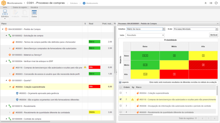
Task: Collapse the right panel with » icon
Action: pyautogui.click(x=217, y=24)
